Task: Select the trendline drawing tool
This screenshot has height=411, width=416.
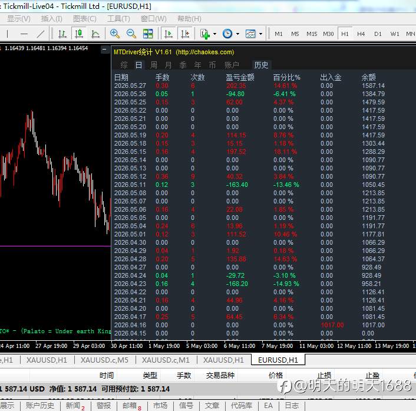Action: tap(41, 34)
